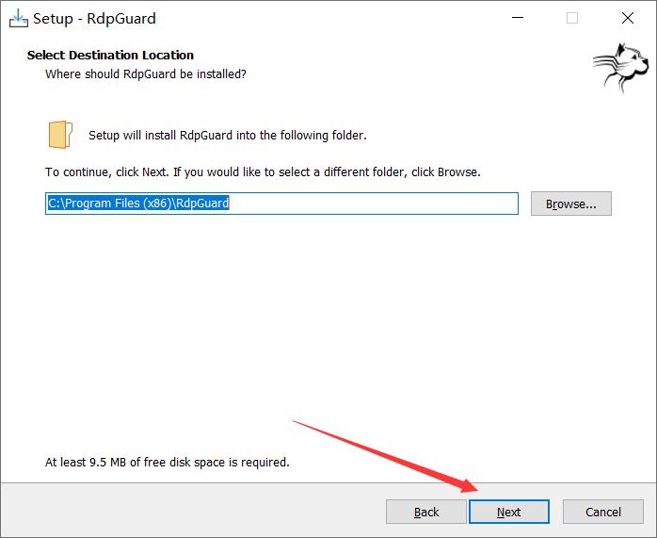Image resolution: width=657 pixels, height=538 pixels.
Task: Click the folder icon beside install message
Action: pyautogui.click(x=60, y=135)
